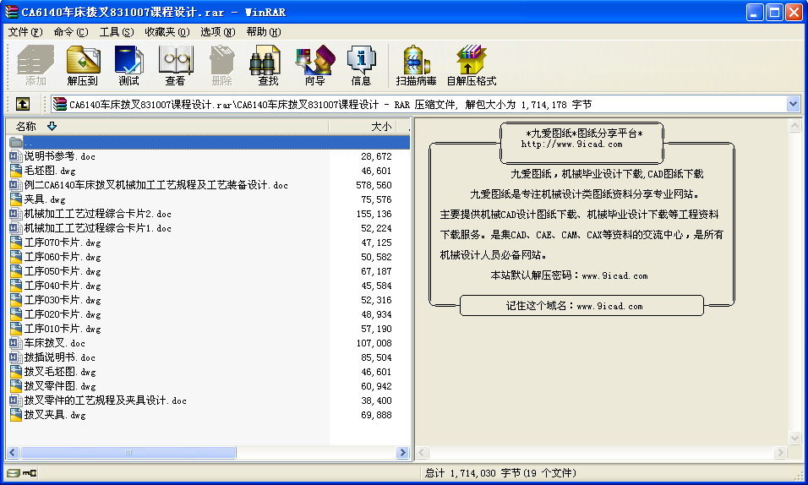Viewport: 808px width, 485px height.
Task: Open the Options (选项) menu
Action: pyautogui.click(x=217, y=32)
